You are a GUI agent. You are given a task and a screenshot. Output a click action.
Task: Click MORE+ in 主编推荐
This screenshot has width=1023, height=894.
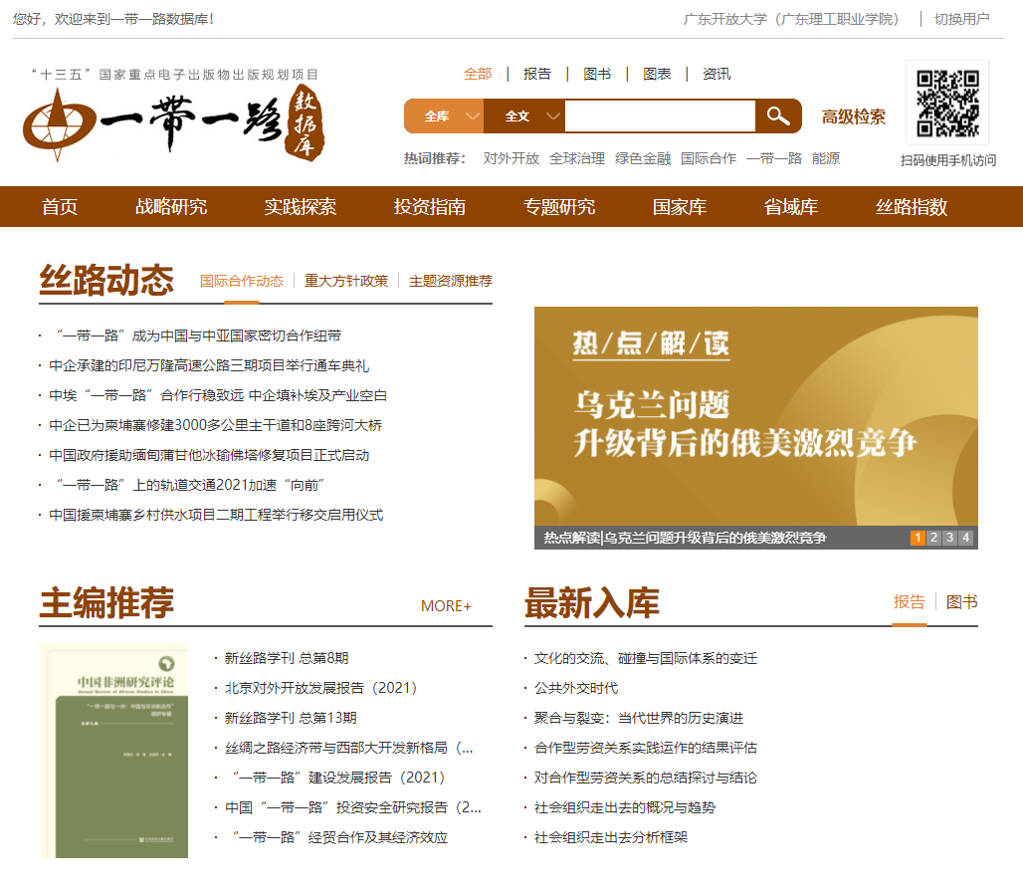(x=446, y=606)
